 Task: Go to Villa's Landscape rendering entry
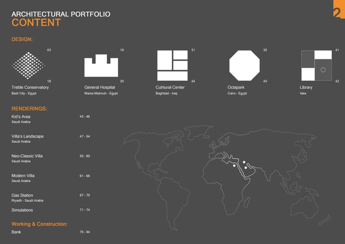(27, 136)
